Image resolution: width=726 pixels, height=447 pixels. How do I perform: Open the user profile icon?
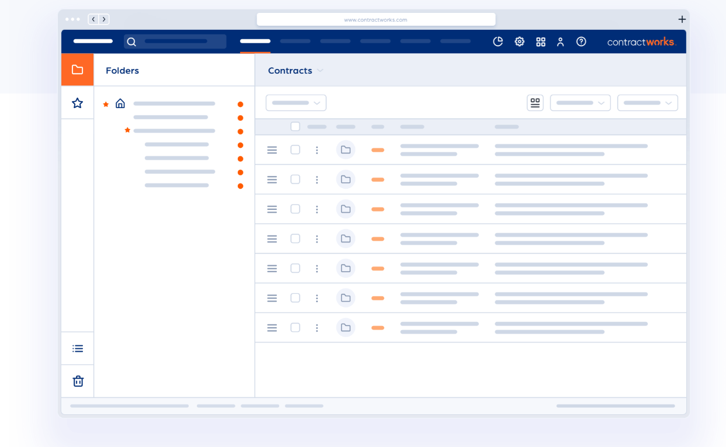[x=560, y=41]
